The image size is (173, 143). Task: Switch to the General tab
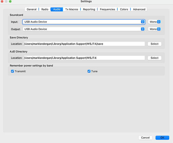click(32, 9)
